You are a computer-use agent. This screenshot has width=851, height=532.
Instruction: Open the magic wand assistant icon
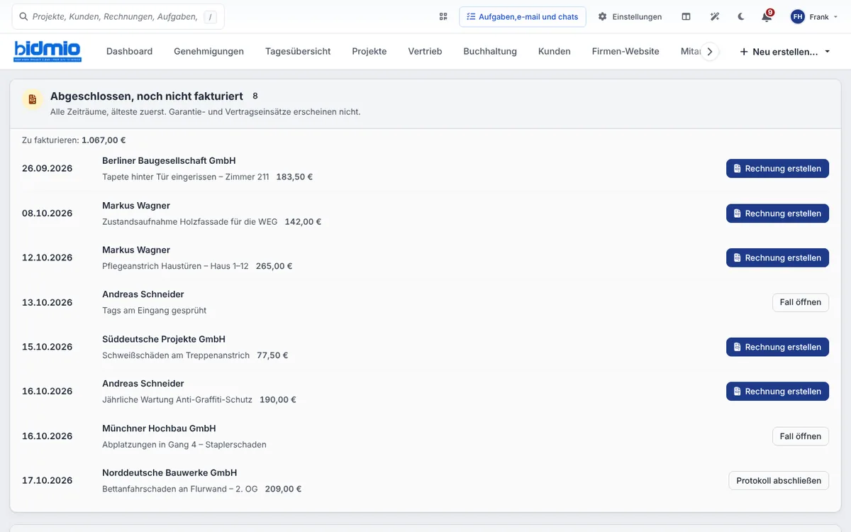(714, 16)
